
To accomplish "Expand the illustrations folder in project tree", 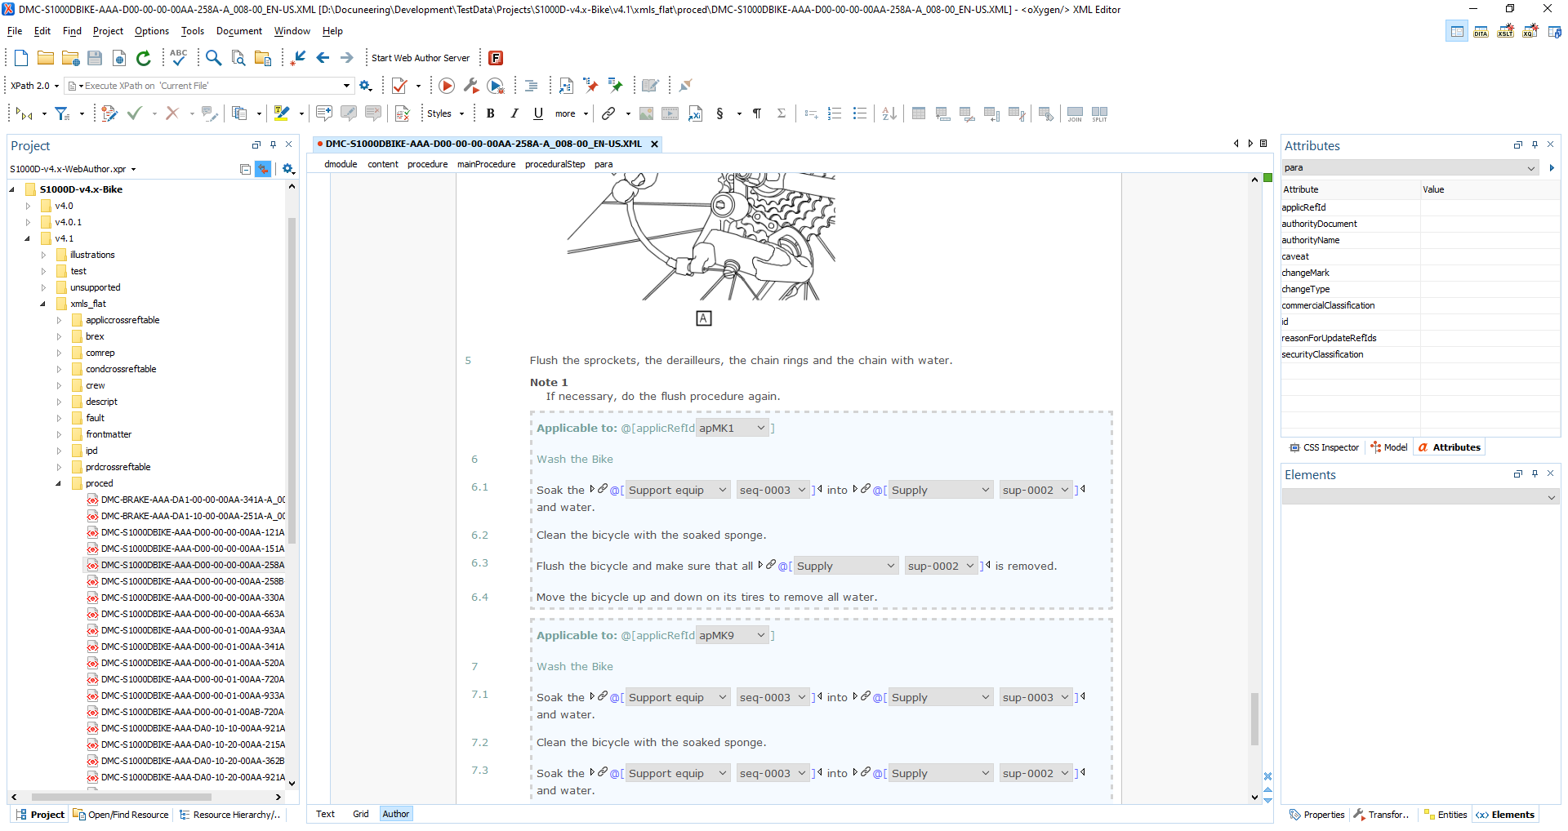I will pos(44,255).
